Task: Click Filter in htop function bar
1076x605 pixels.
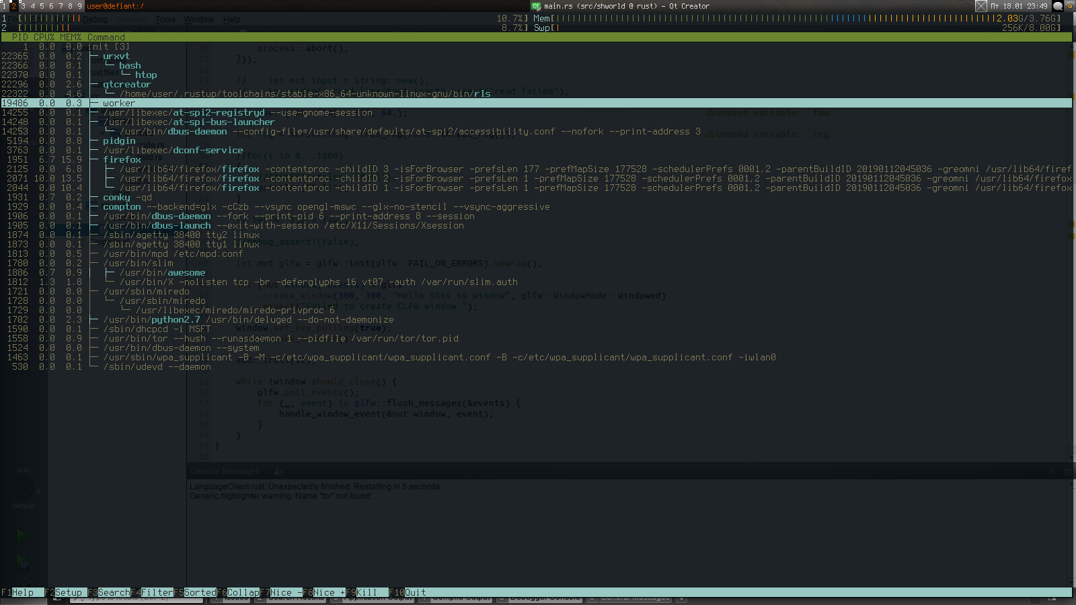Action: (x=152, y=592)
